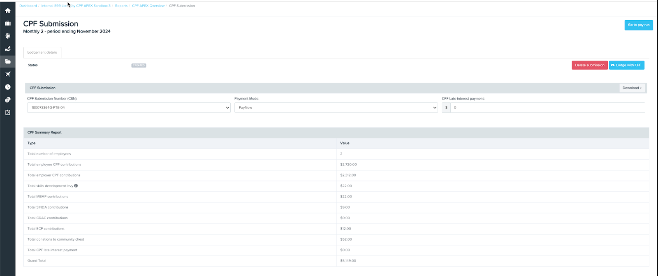Click the Type column header
This screenshot has height=276, width=658.
tap(32, 143)
